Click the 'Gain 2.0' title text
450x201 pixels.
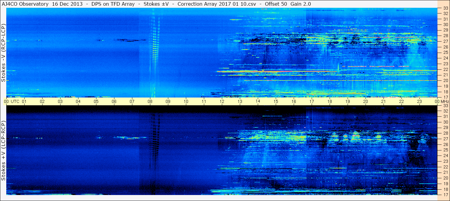[301, 4]
